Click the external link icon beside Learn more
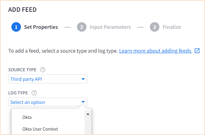Image resolution: width=205 pixels, height=135 pixels. (197, 51)
